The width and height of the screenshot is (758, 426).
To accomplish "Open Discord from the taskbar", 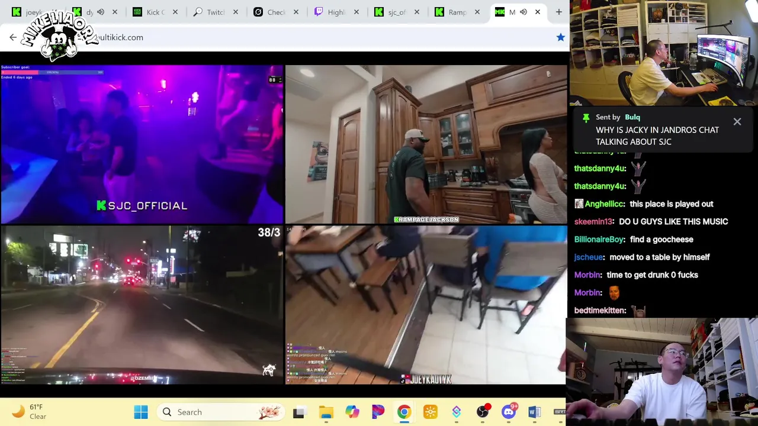I will click(x=509, y=412).
